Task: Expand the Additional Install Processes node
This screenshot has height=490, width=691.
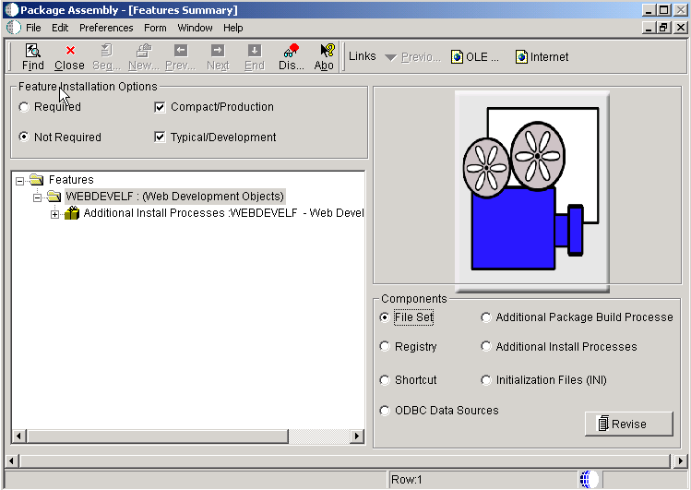Action: click(54, 215)
